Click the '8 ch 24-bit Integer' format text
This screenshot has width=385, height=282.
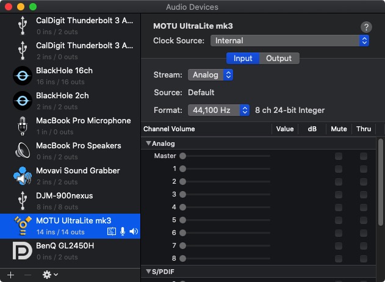(290, 110)
